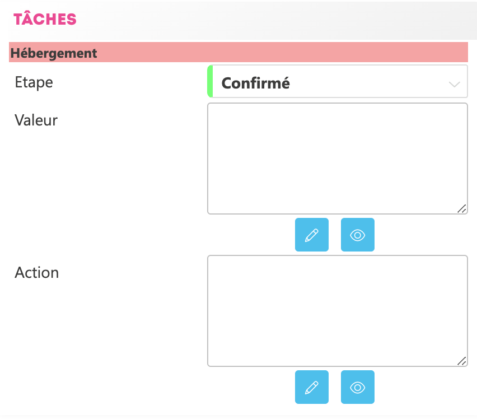Focus the Action text area
This screenshot has width=477, height=419.
coord(337,311)
